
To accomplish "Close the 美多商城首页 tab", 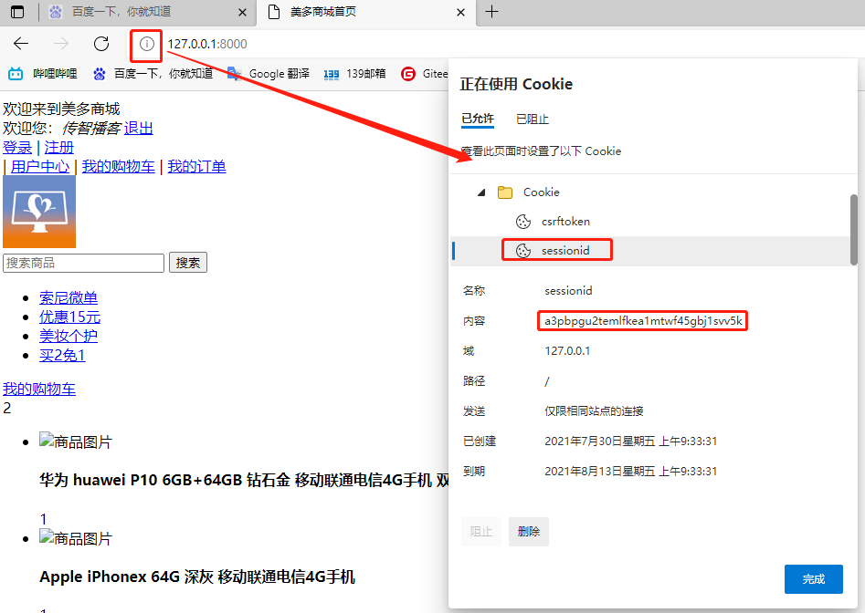I will [x=460, y=12].
